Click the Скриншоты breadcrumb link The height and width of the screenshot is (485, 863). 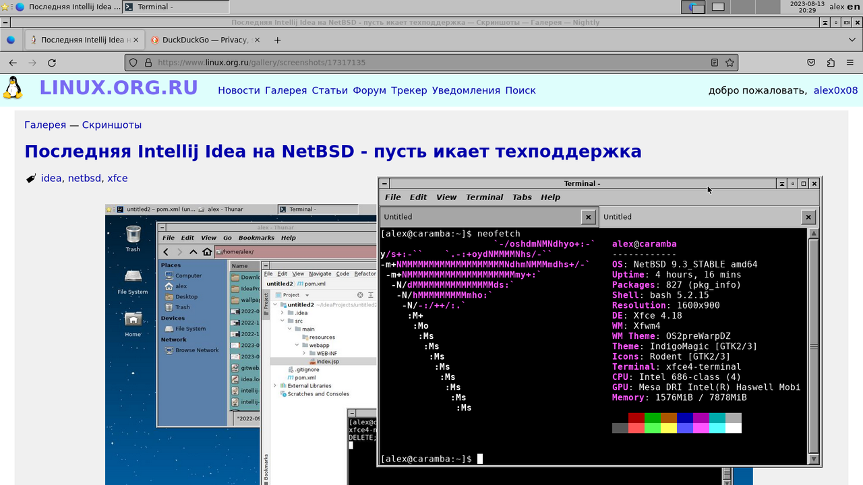[112, 125]
